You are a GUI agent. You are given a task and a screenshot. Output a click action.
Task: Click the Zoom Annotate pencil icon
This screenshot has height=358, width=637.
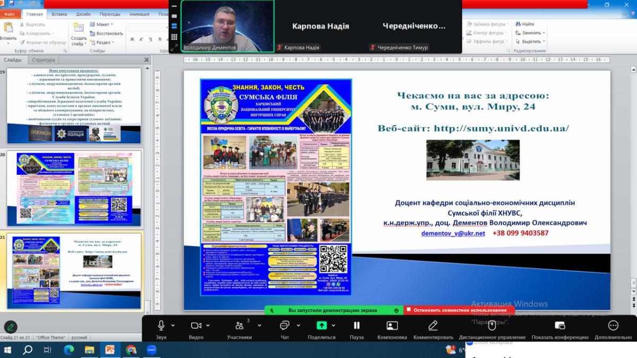point(433,326)
